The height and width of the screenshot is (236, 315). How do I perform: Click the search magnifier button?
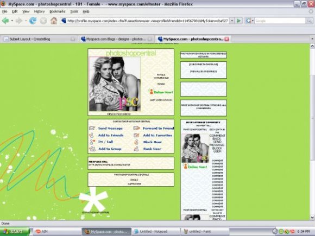tap(309, 21)
